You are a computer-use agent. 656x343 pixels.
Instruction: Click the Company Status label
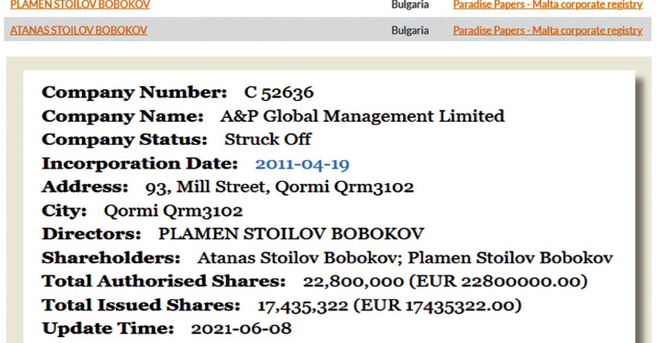pos(125,140)
